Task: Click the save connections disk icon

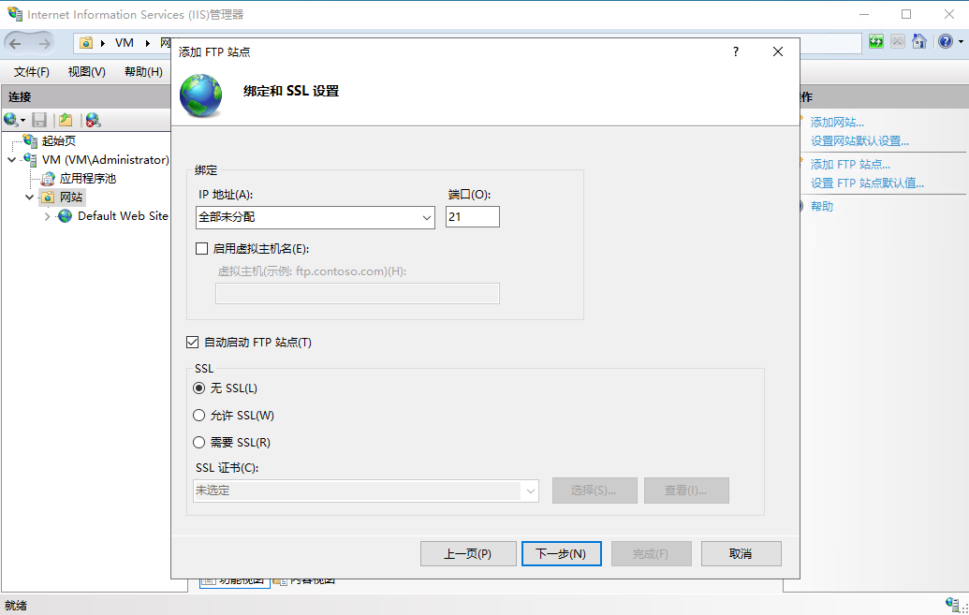Action: [39, 120]
